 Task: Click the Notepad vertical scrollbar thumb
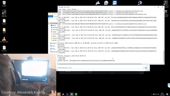coord(164,56)
